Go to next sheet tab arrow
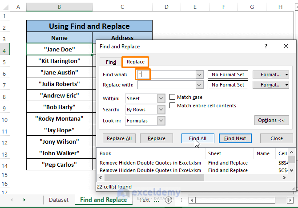The image size is (298, 208). pos(24,200)
